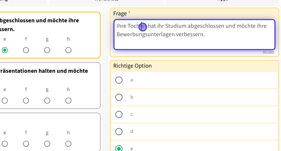The image size is (281, 151).
Task: Choose radio f in the Präsentationen card
Action: click(x=26, y=101)
